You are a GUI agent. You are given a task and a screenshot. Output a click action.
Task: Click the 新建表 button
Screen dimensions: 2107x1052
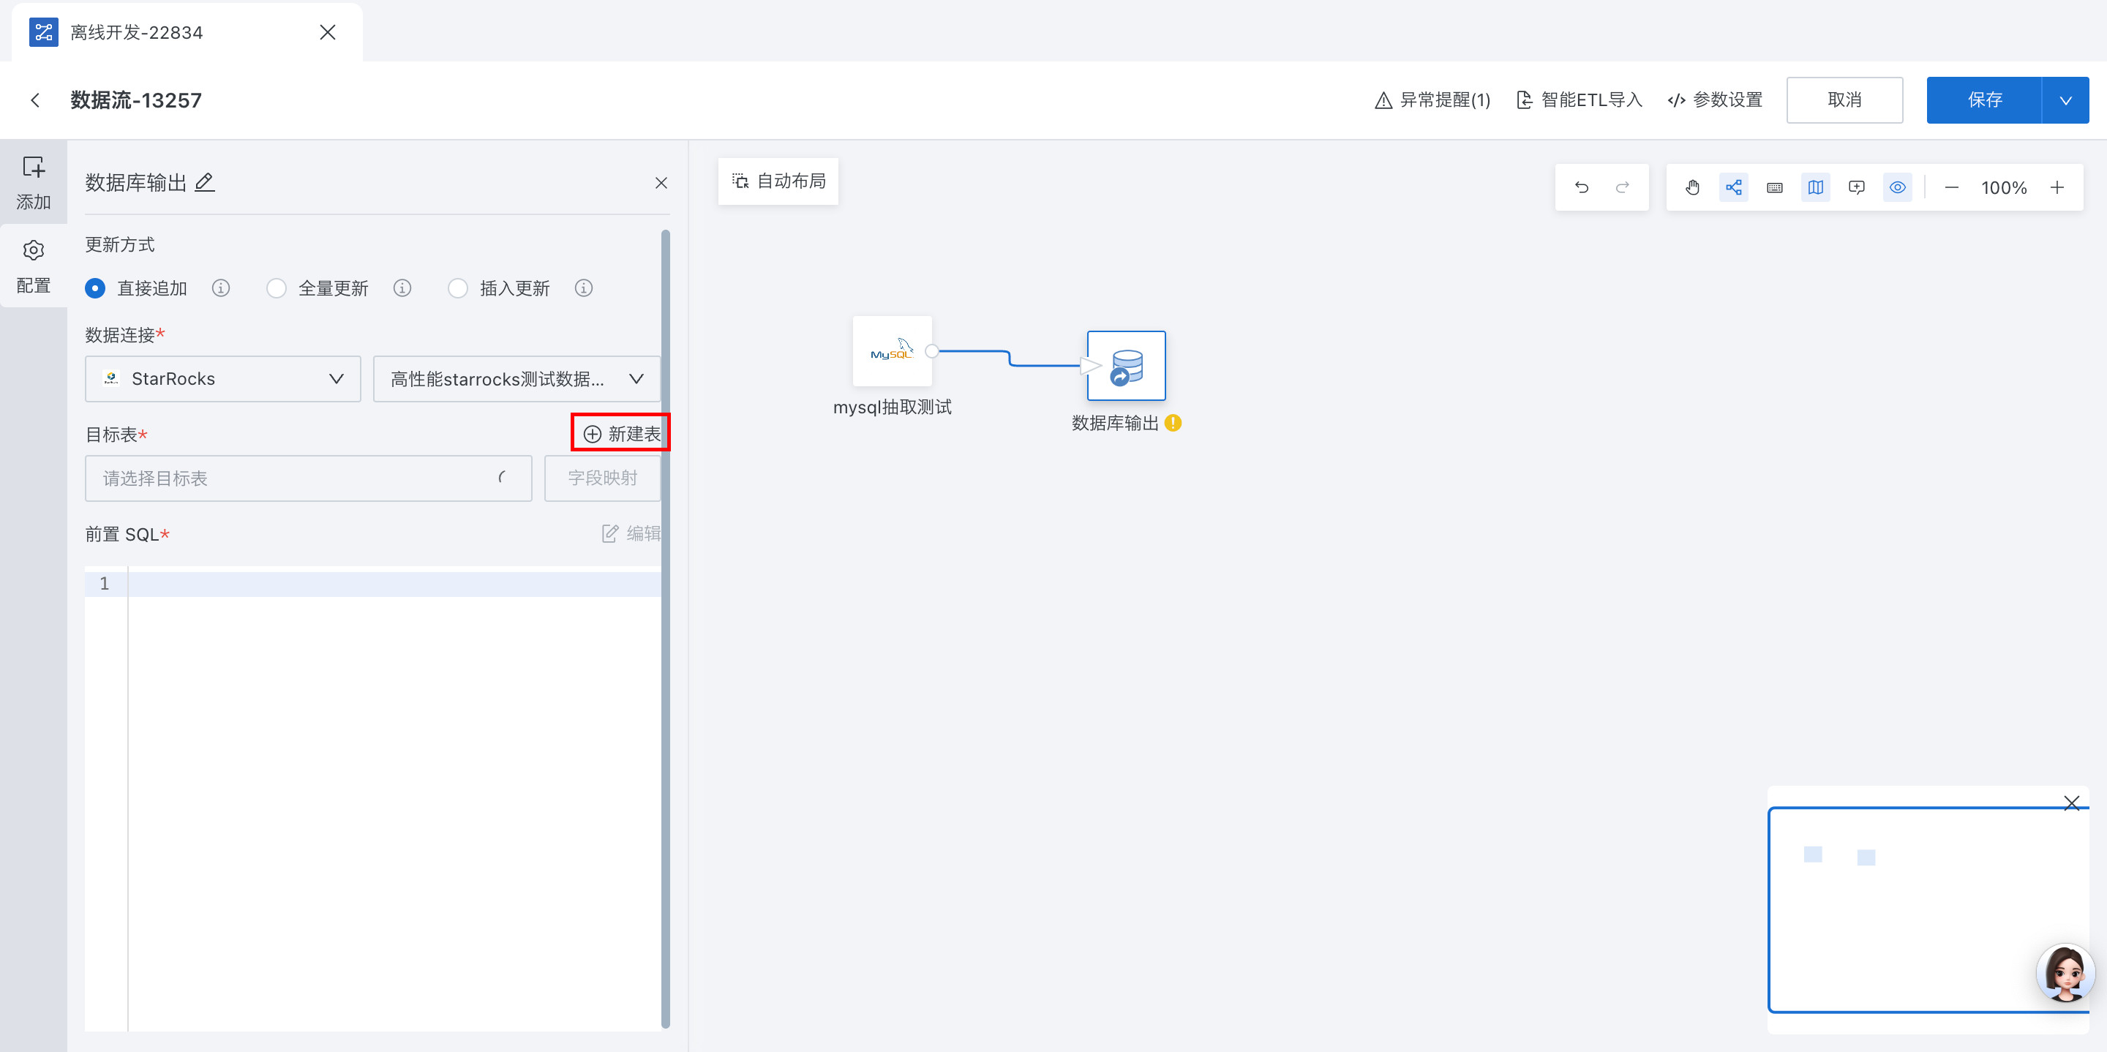click(621, 433)
